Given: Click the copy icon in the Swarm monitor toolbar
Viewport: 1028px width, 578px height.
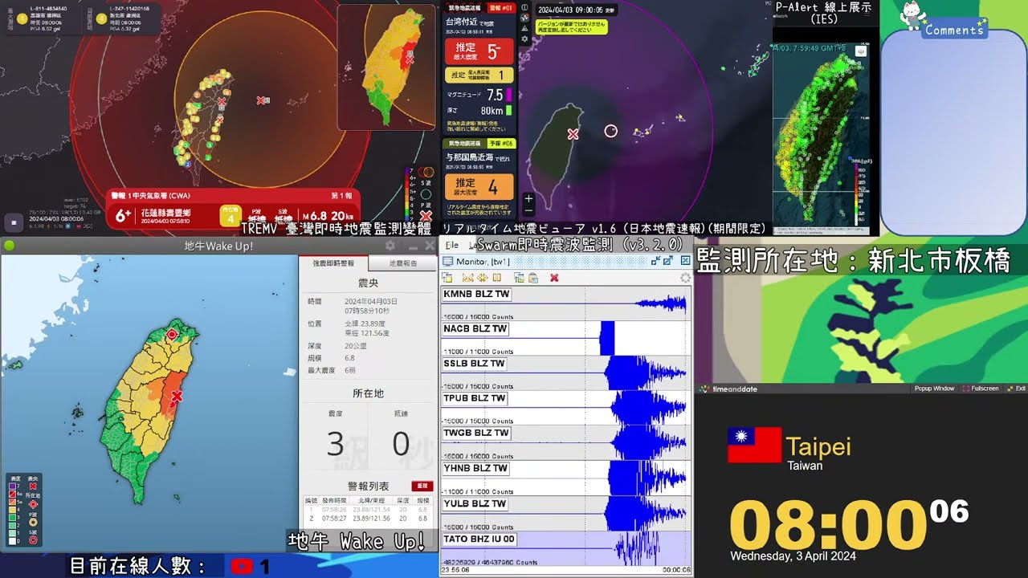Looking at the screenshot, I should point(519,278).
